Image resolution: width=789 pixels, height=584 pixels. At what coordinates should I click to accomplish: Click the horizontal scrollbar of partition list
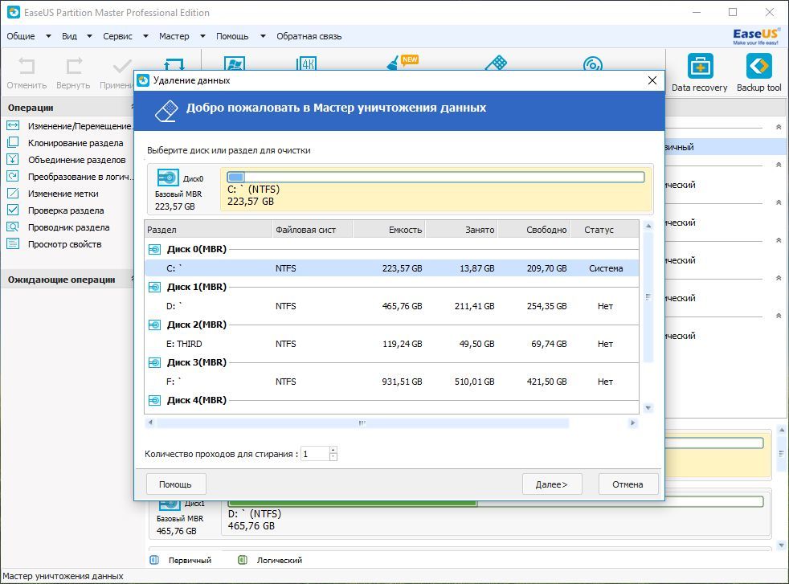pos(362,423)
